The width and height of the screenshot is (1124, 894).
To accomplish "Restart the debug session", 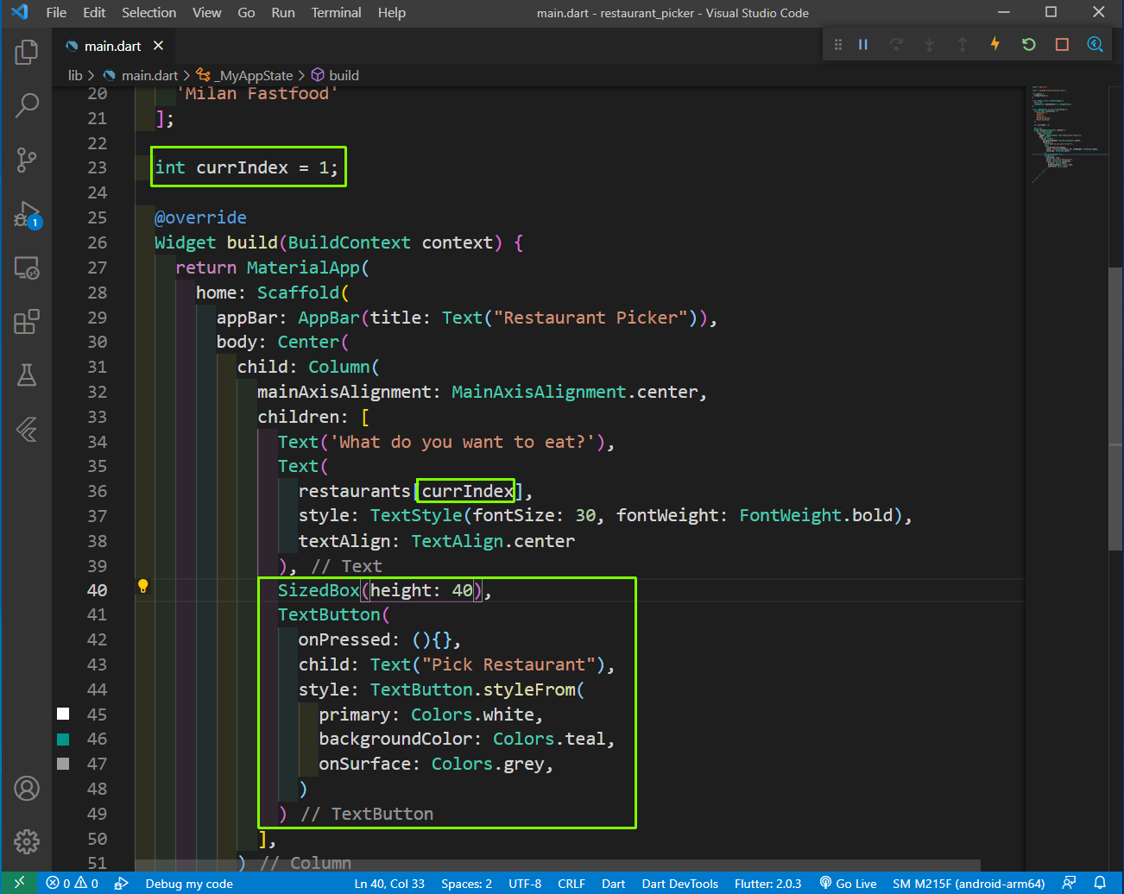I will 1028,44.
